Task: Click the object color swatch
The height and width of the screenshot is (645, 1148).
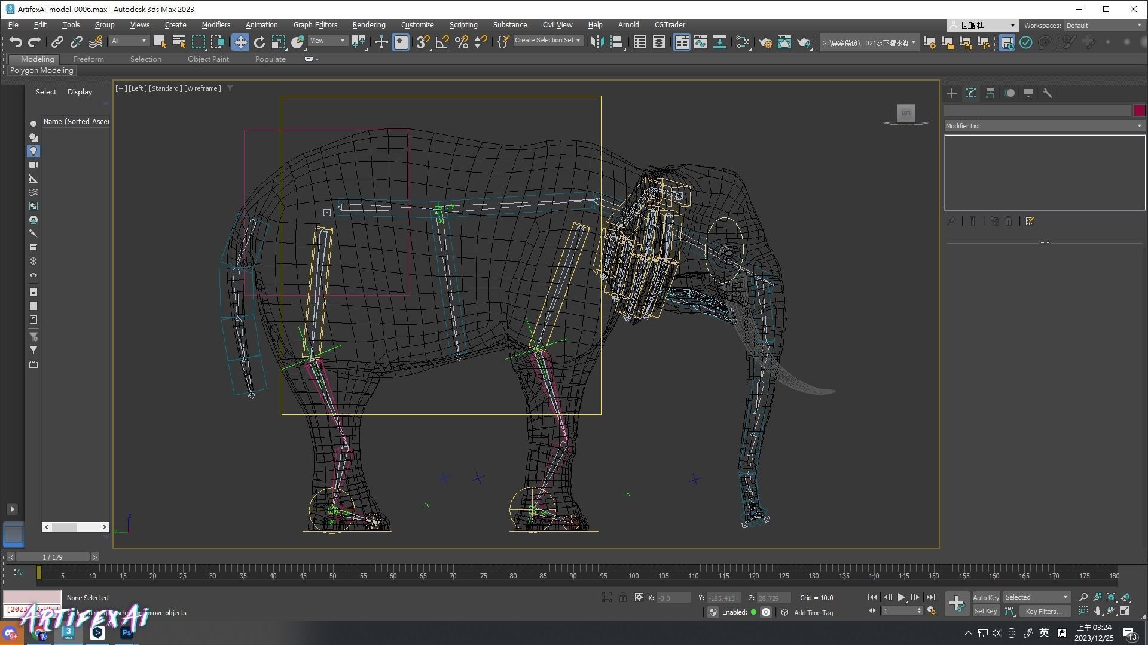Action: coord(1139,110)
